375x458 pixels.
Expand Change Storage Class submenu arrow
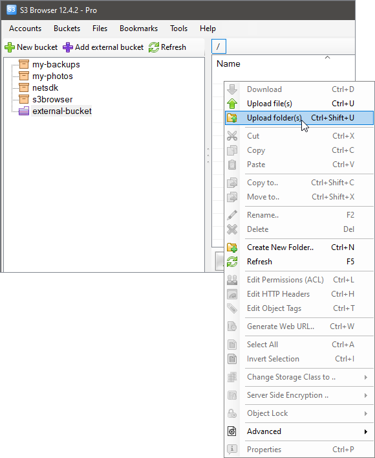pos(366,378)
